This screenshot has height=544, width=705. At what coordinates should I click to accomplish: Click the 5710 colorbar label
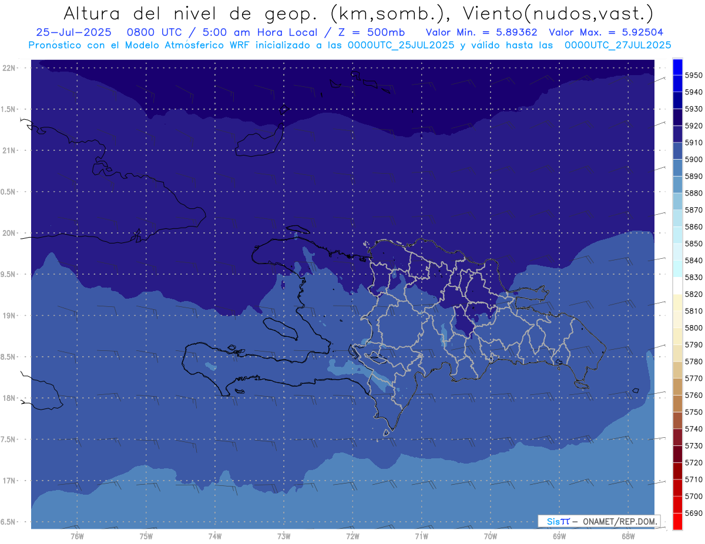coord(694,479)
